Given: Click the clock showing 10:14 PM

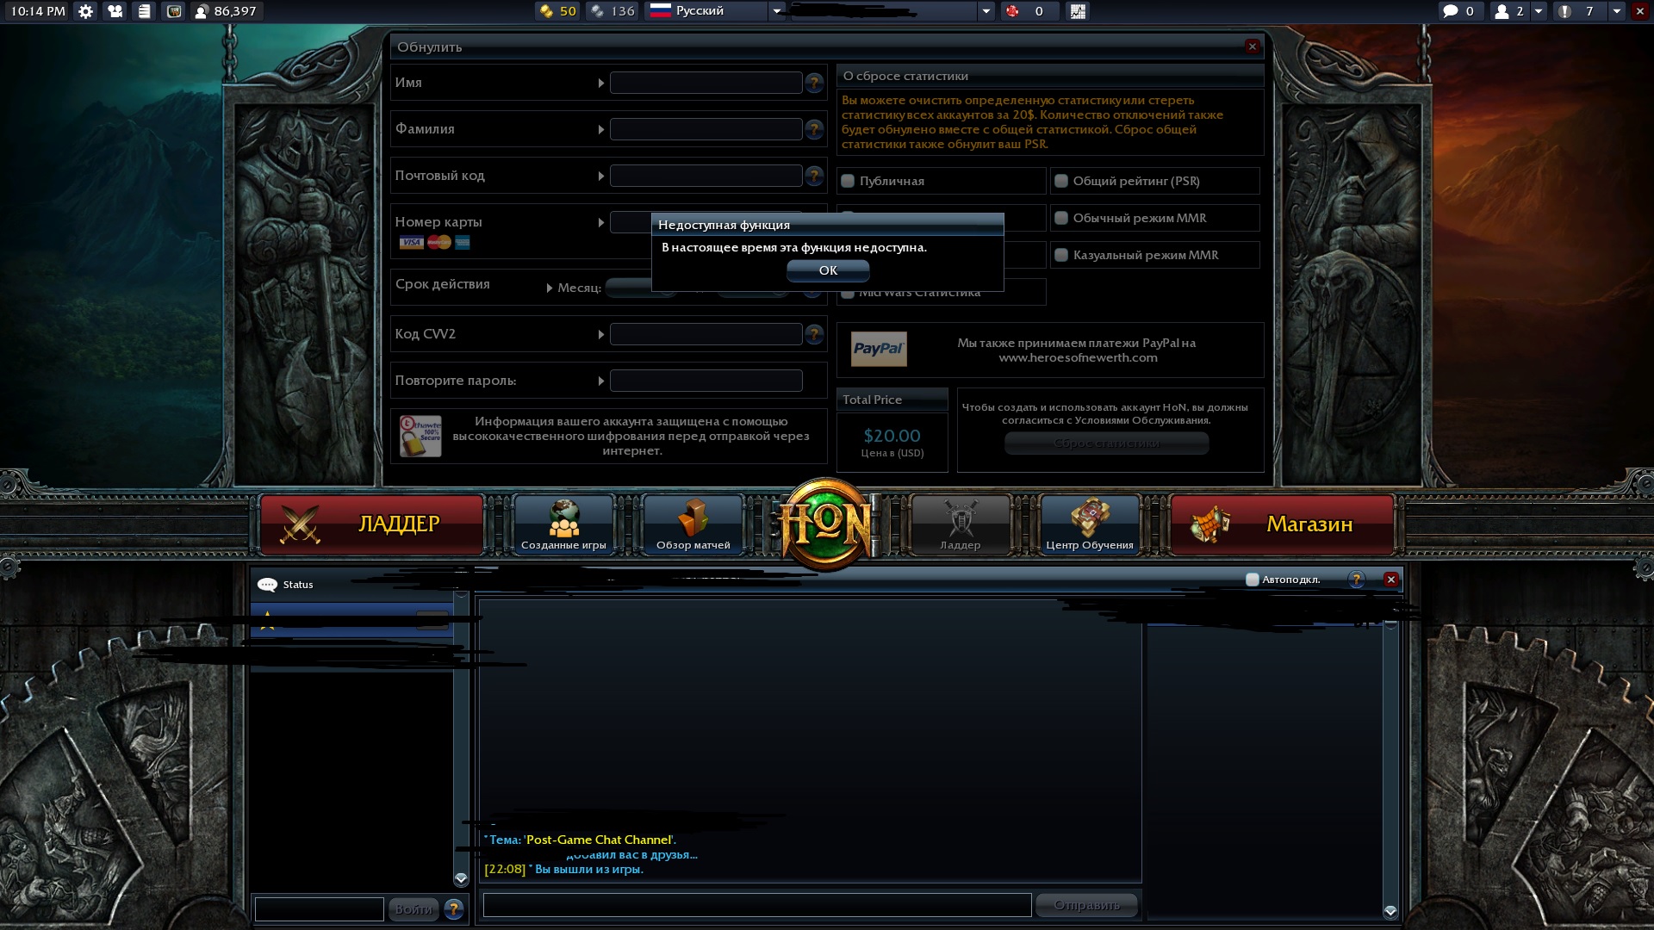Looking at the screenshot, I should pos(38,11).
